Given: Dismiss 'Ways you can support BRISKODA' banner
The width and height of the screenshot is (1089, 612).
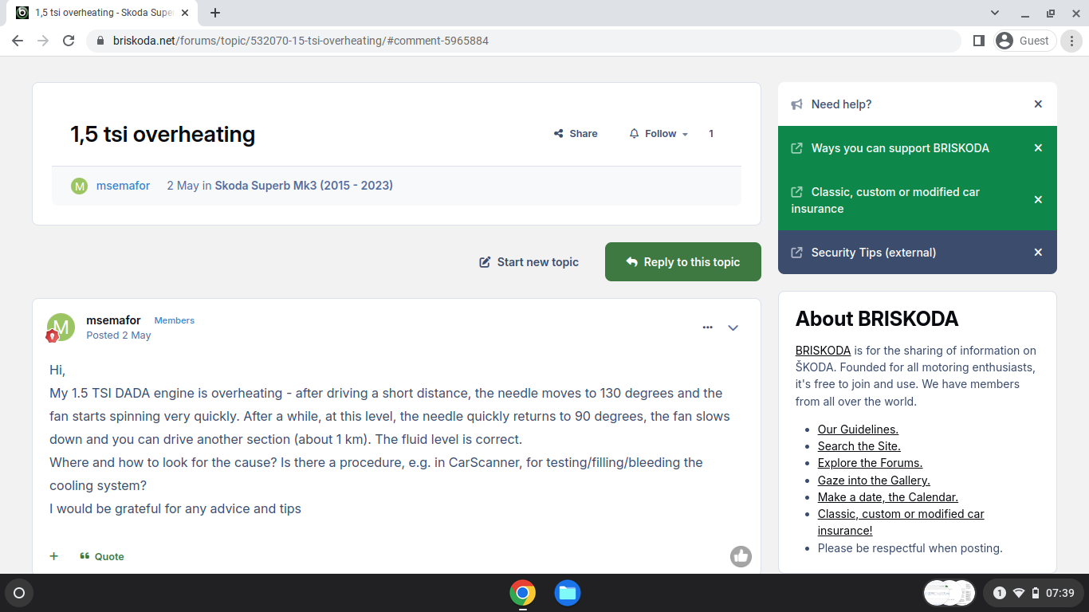Looking at the screenshot, I should point(1038,148).
